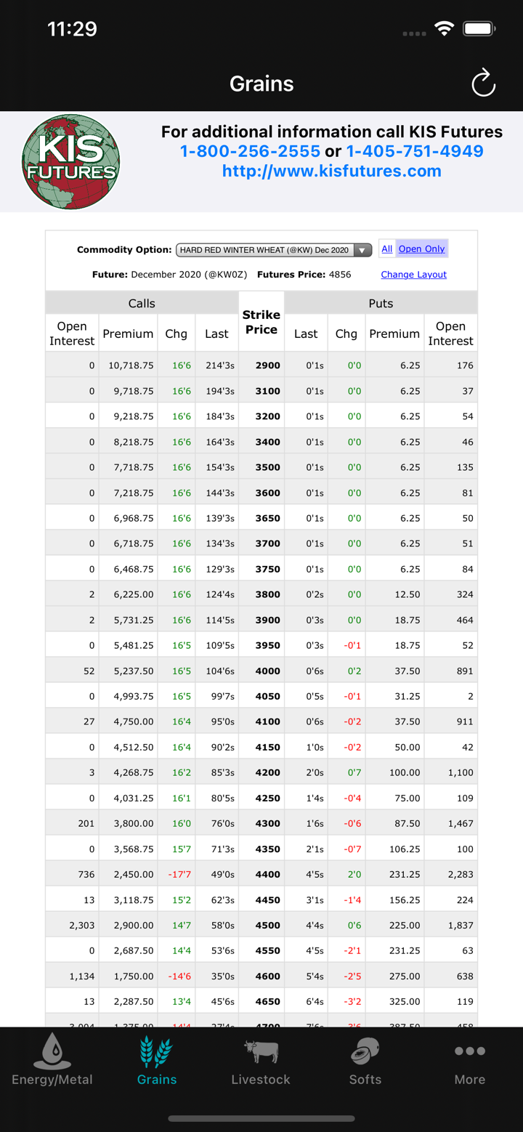The height and width of the screenshot is (1132, 523).
Task: Tap the Puts section header
Action: (x=381, y=304)
